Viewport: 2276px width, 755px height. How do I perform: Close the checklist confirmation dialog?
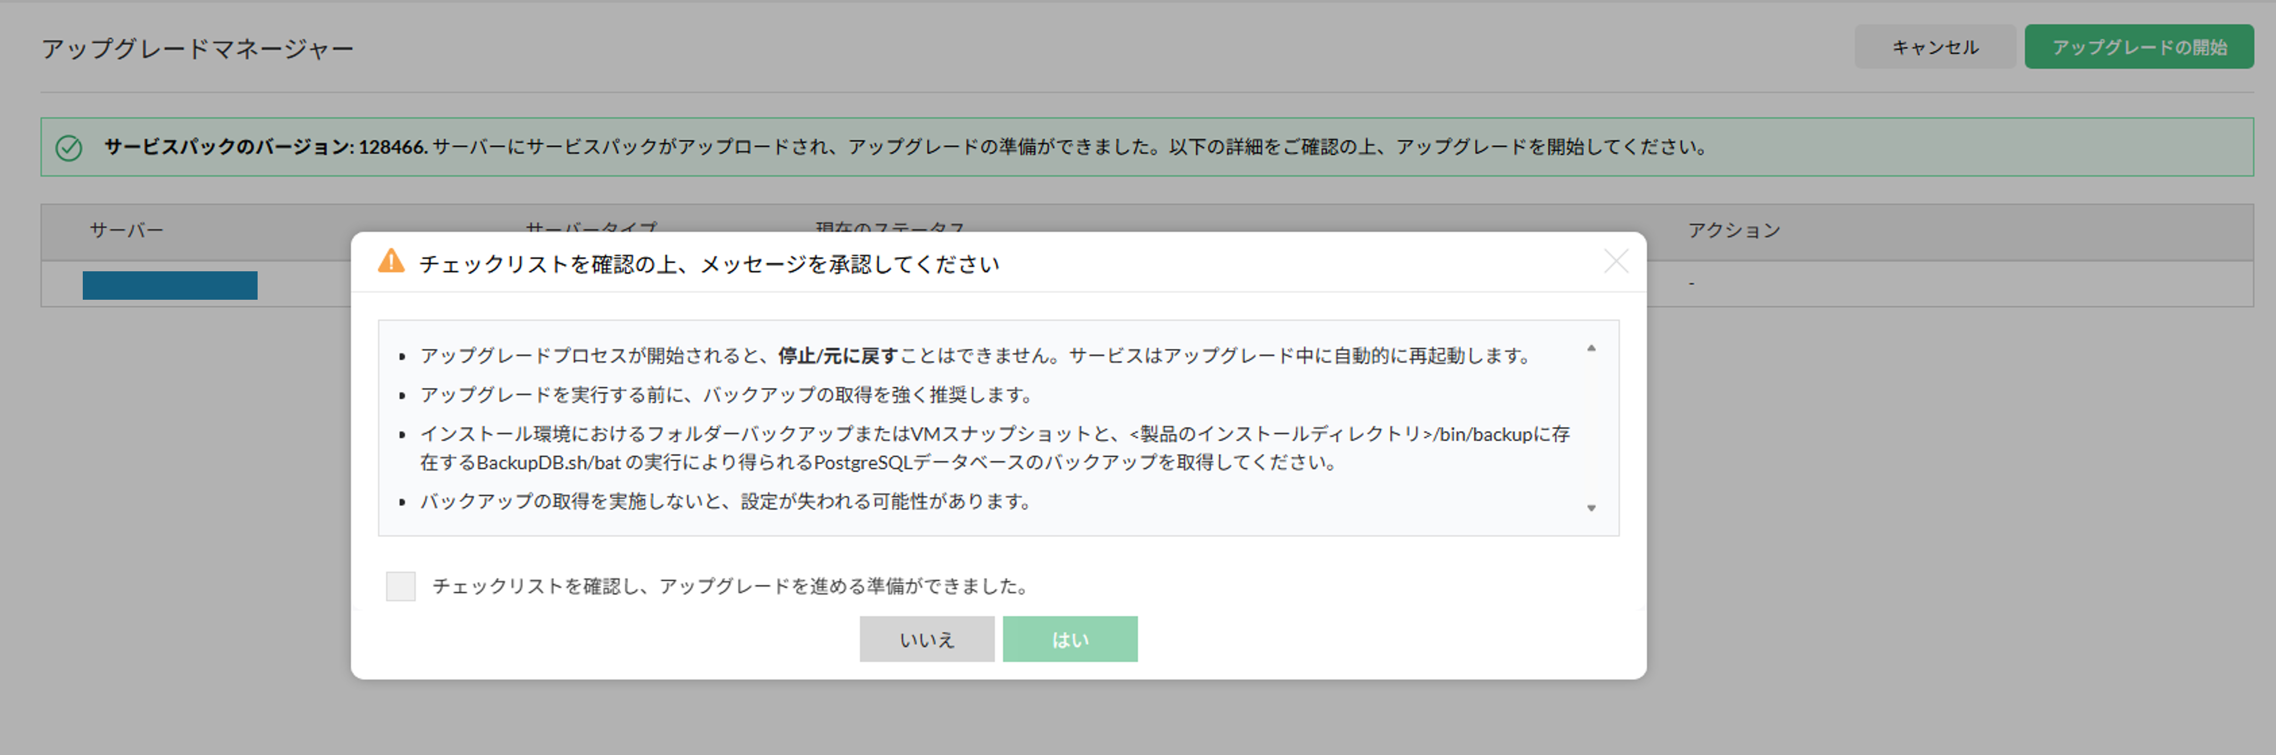1616,261
